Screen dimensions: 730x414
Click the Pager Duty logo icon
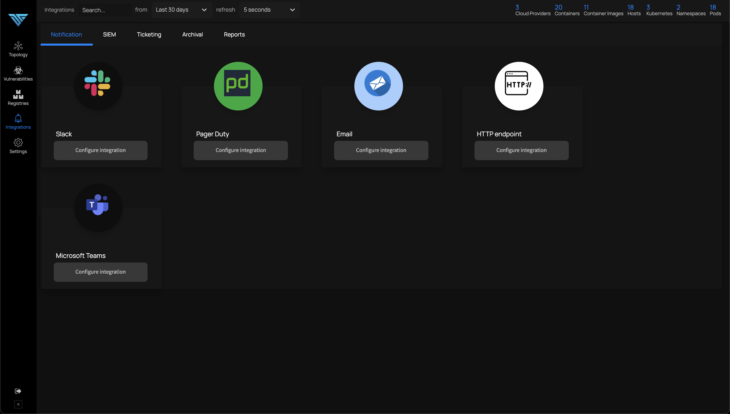(237, 83)
